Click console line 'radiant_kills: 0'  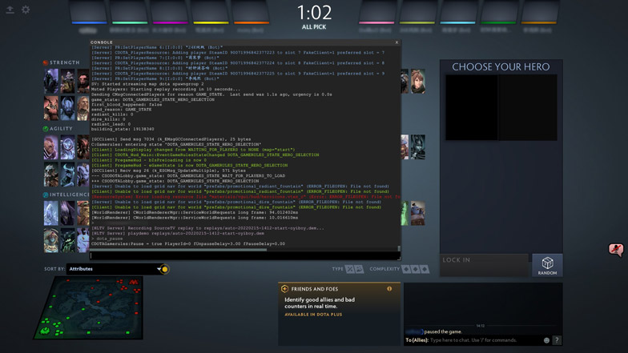point(112,114)
